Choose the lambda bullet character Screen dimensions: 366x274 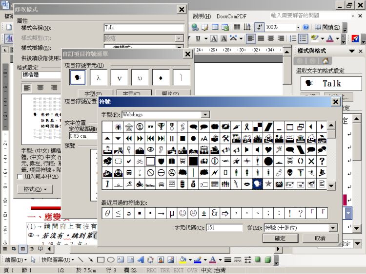(99, 77)
